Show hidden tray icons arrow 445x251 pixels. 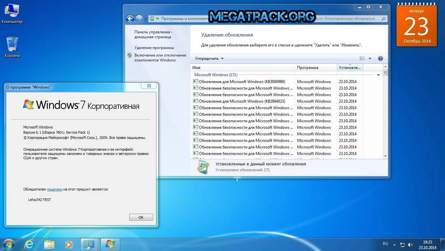[395, 244]
